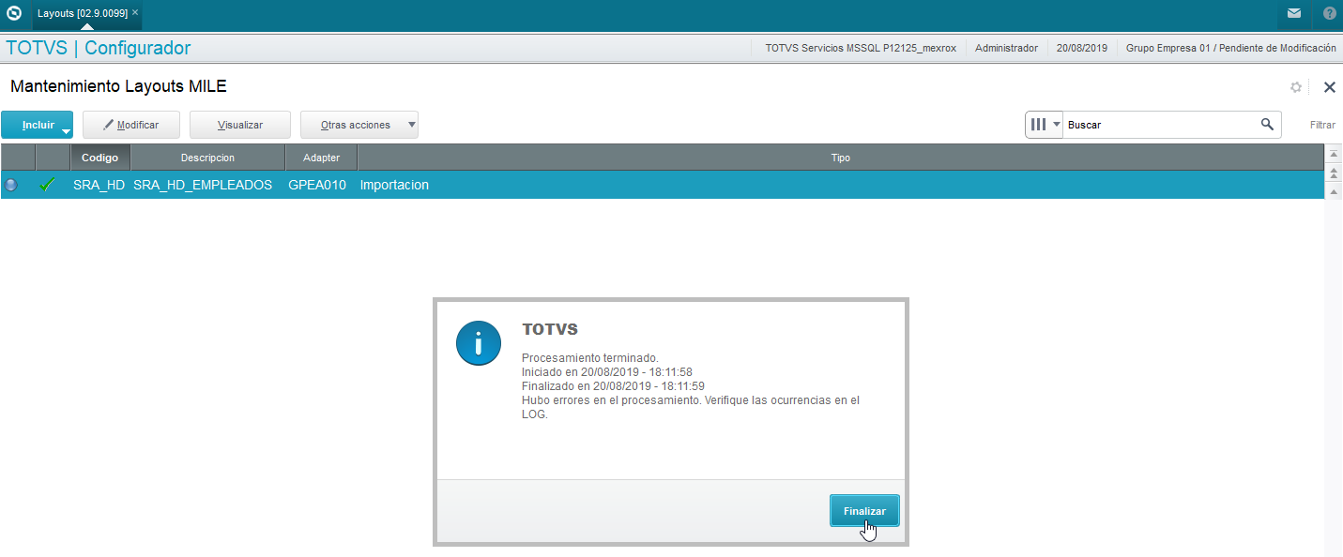The image size is (1343, 557).
Task: Click the Finalizar button in dialog
Action: 864,511
